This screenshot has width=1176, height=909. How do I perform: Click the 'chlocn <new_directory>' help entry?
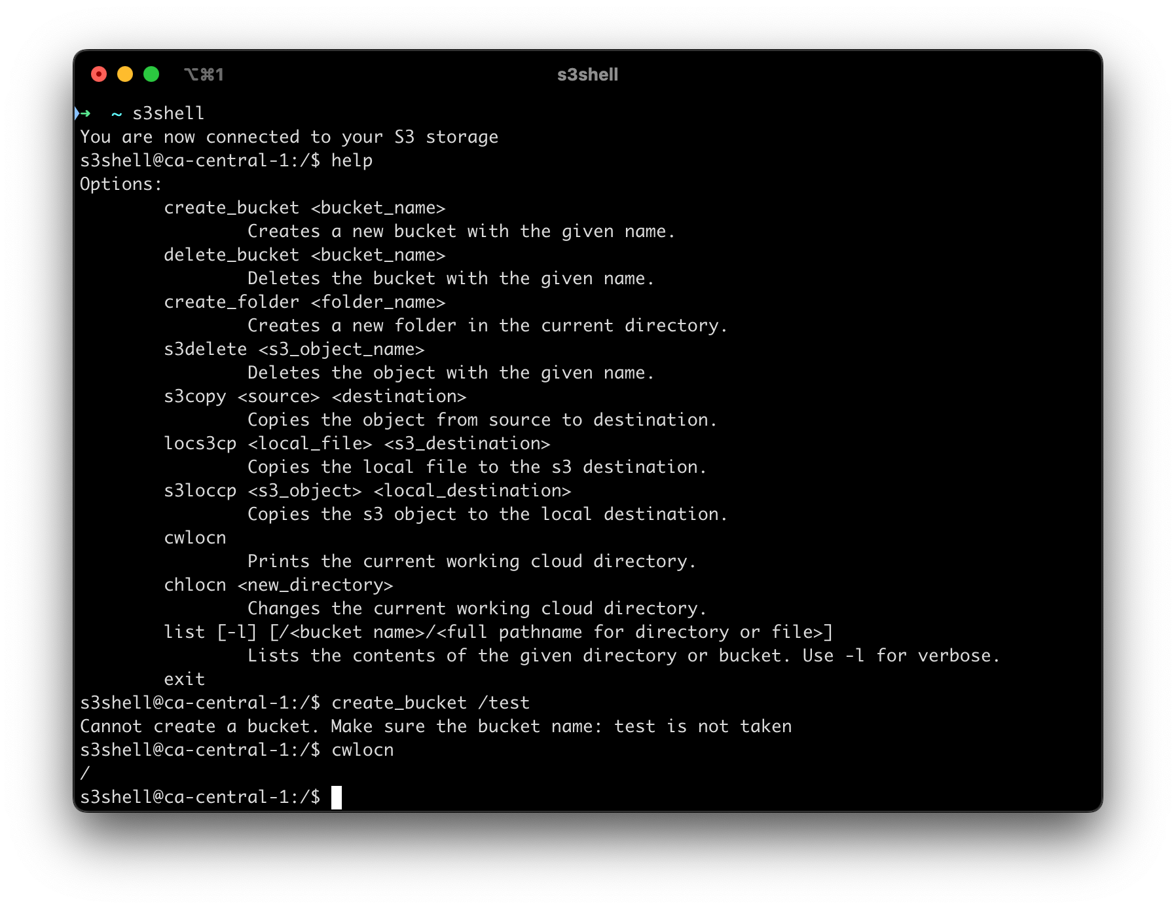[x=278, y=585]
